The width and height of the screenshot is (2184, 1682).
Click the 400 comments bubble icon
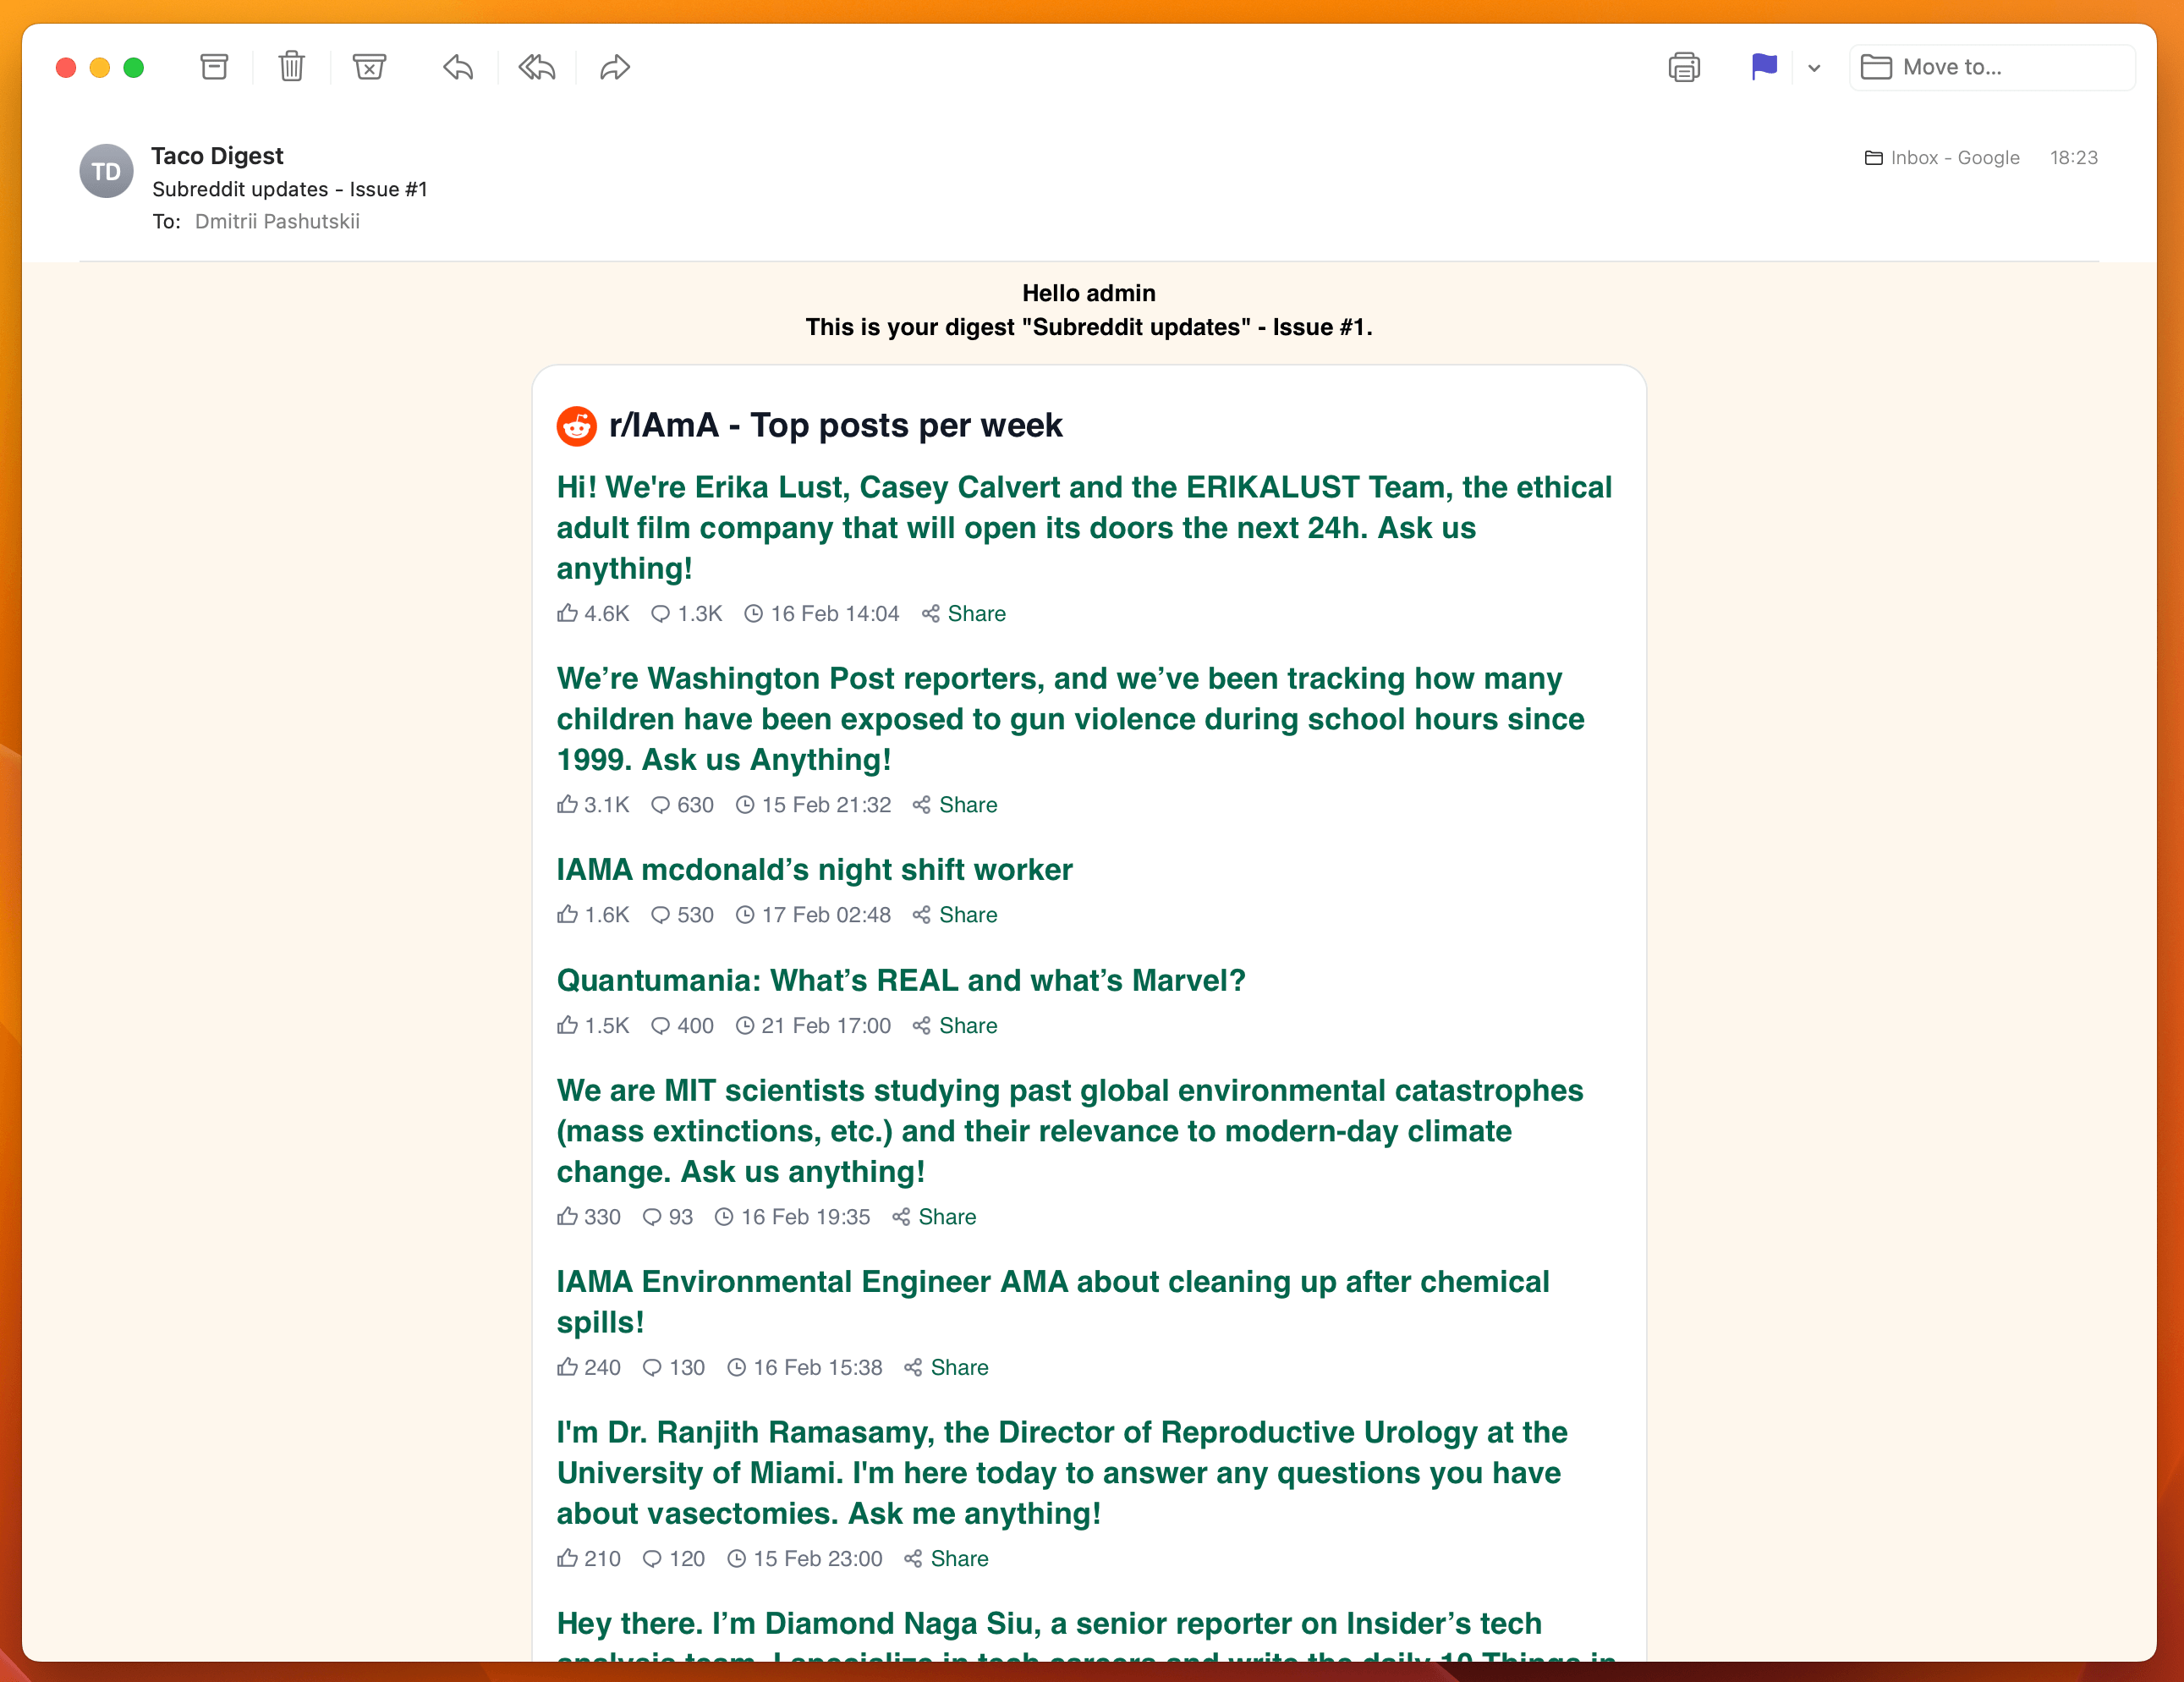(660, 1026)
